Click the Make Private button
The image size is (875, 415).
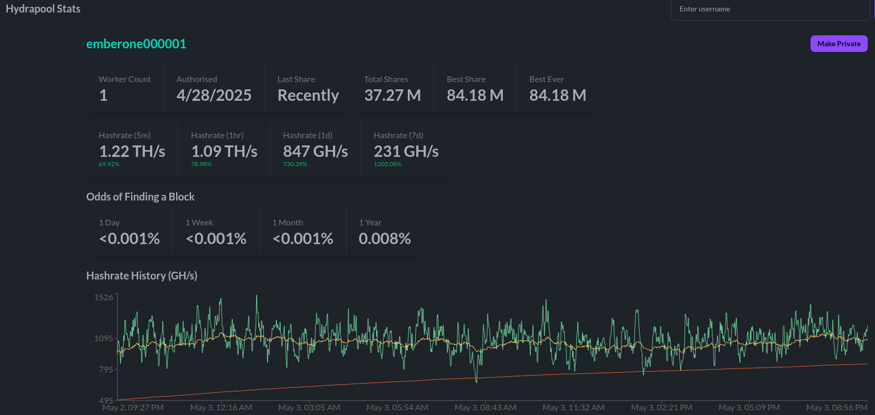839,44
